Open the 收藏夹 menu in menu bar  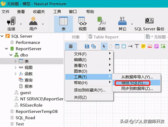pyautogui.click(x=39, y=12)
